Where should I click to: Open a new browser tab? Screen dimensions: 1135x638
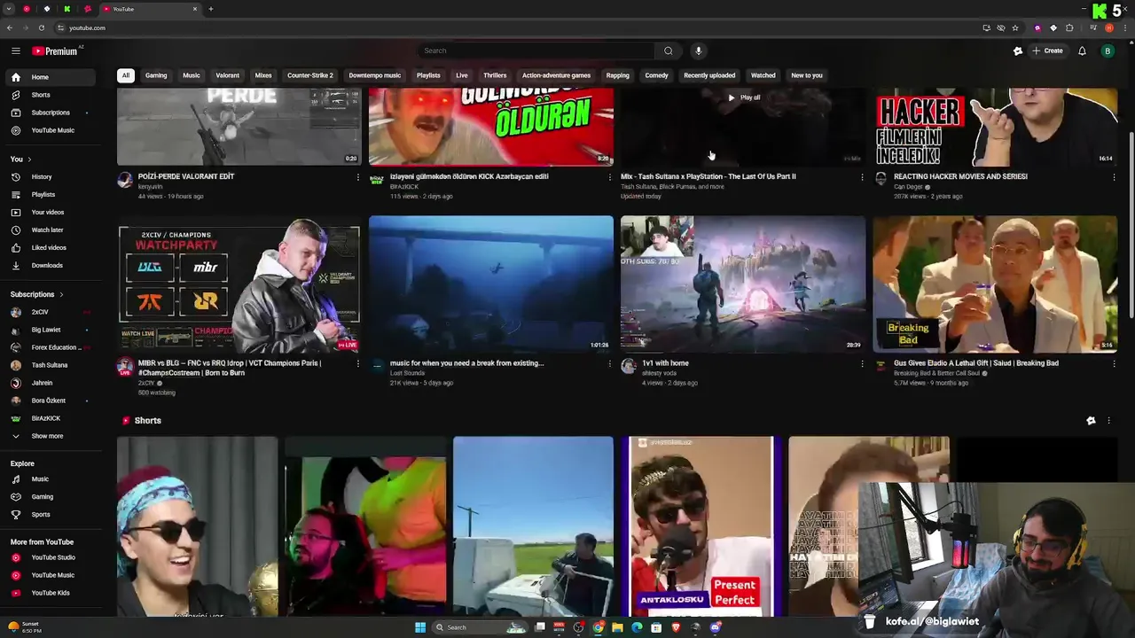tap(210, 9)
